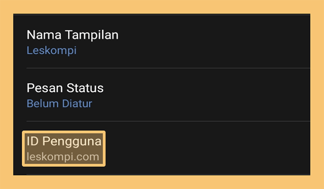
Task: Click the blue Leskompi text
Action: tap(52, 50)
